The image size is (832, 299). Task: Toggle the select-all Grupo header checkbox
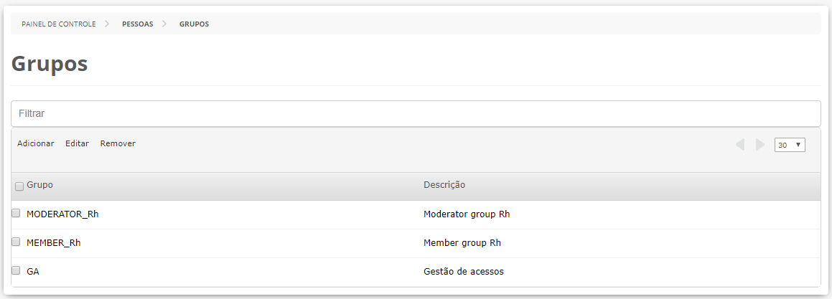click(x=19, y=186)
